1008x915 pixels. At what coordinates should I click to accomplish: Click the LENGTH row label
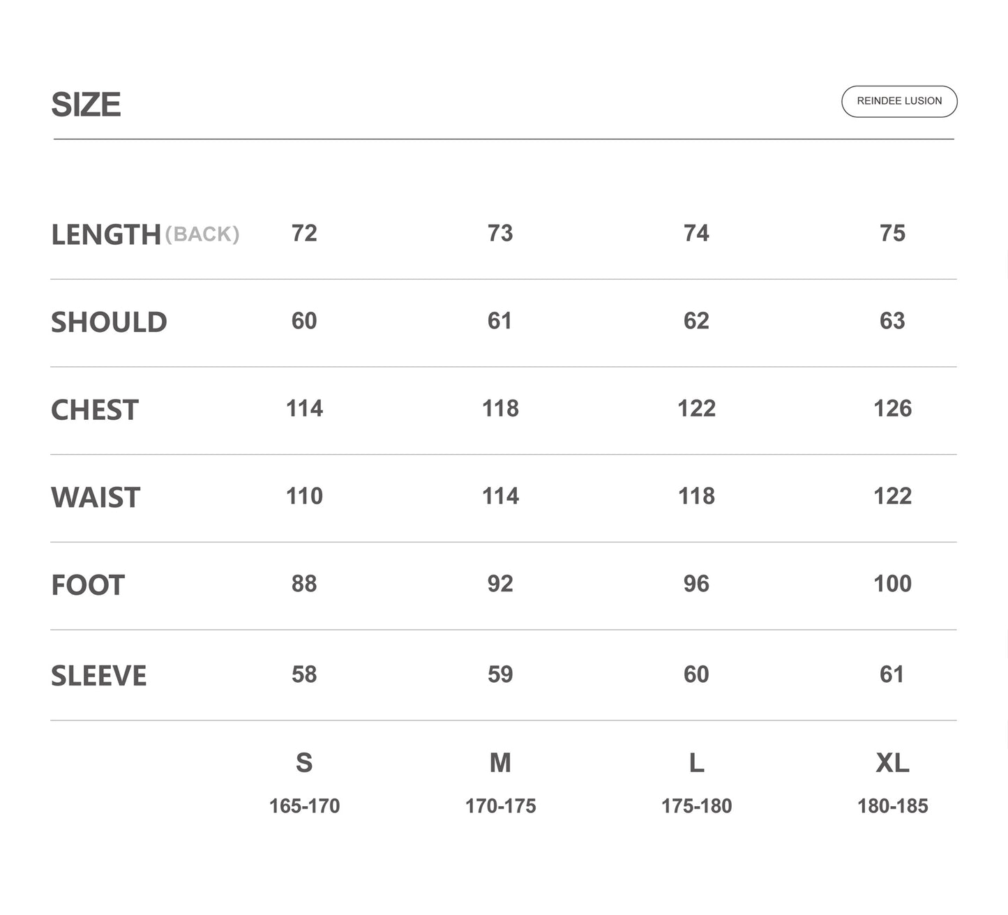(x=106, y=234)
